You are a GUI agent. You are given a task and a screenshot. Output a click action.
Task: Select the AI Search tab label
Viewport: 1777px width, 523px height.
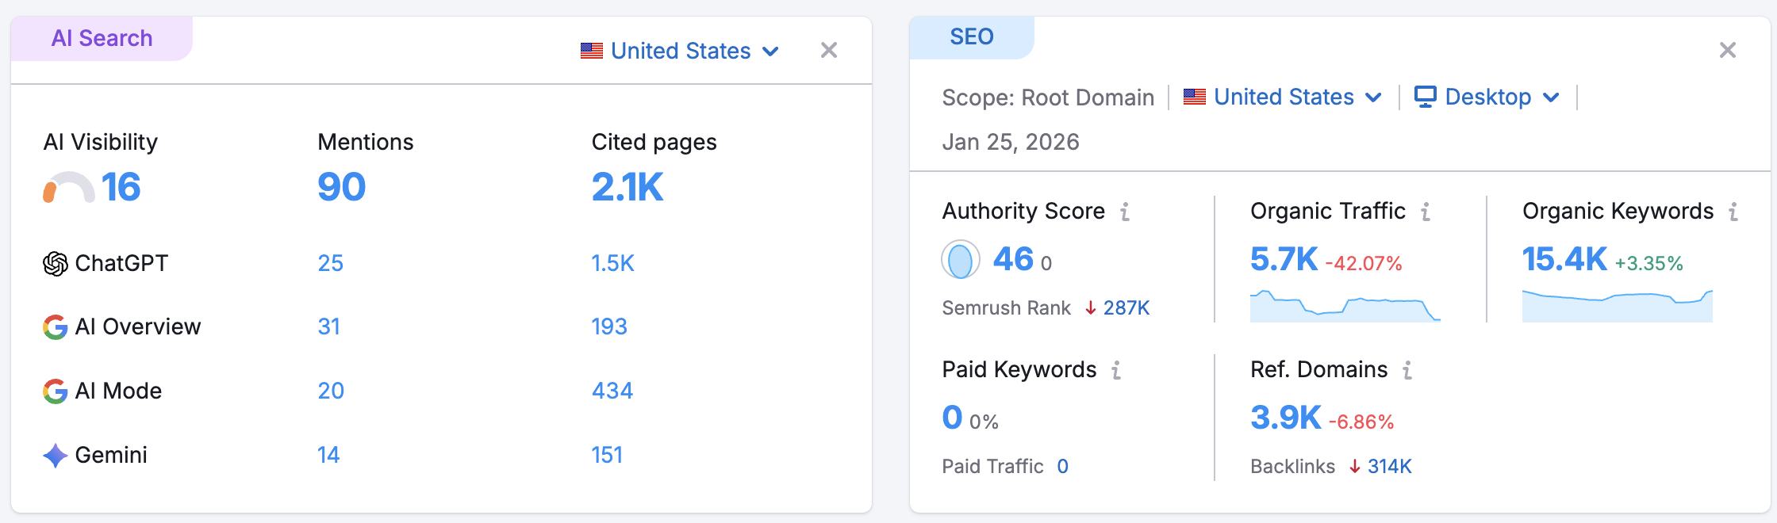[102, 38]
